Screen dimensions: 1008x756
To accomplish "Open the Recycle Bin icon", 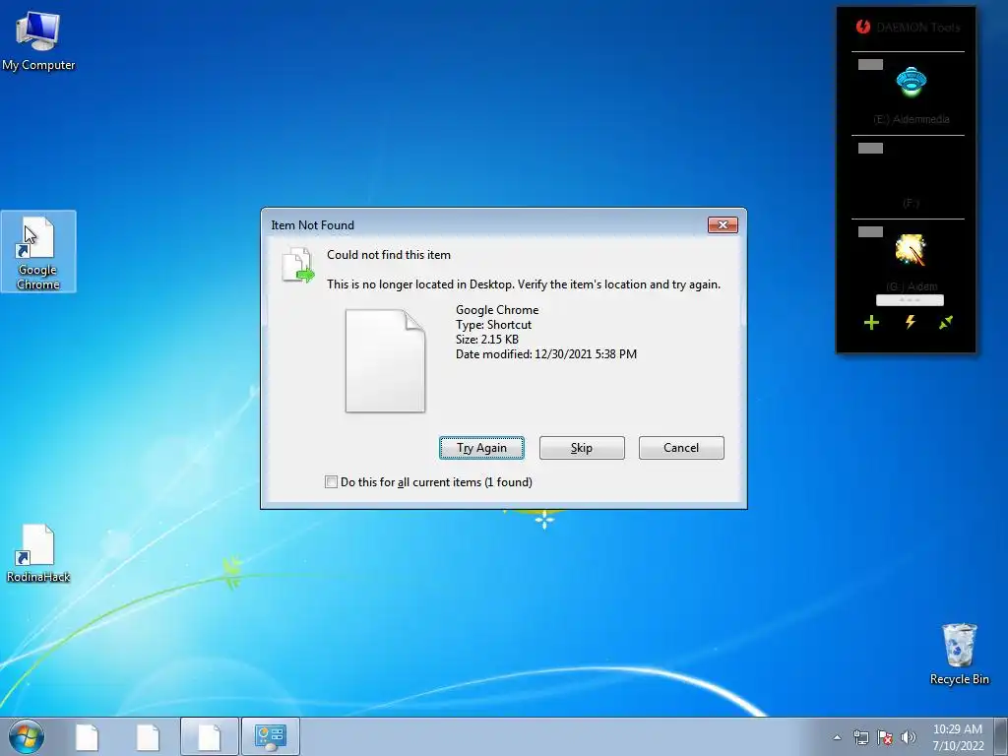I will pos(959,654).
